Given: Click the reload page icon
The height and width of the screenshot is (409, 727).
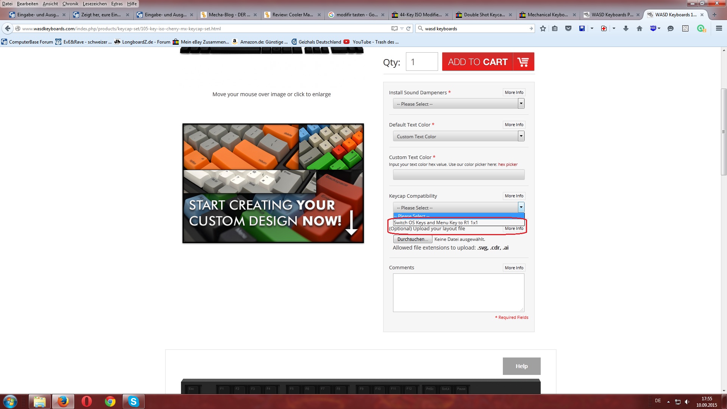Looking at the screenshot, I should click(408, 28).
